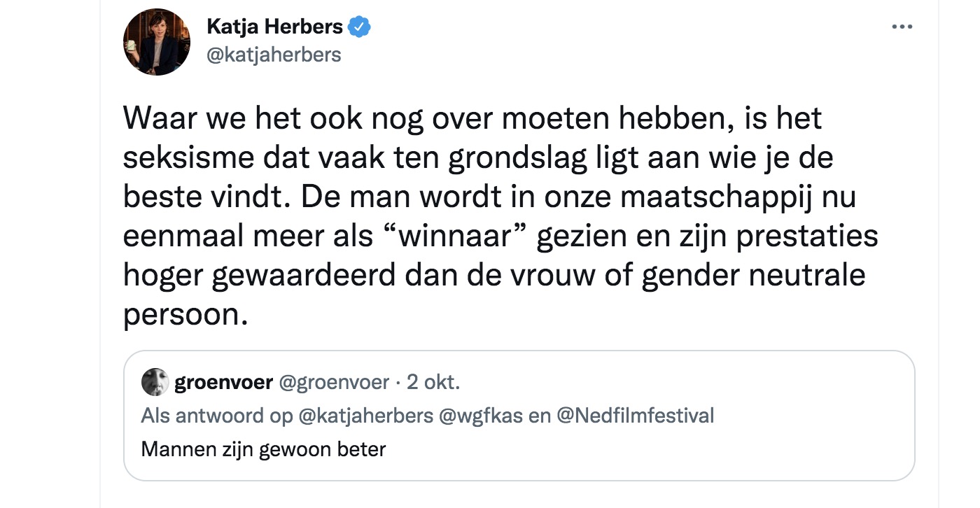Open groenvoer's bold display name
This screenshot has height=508, width=980.
click(x=223, y=383)
